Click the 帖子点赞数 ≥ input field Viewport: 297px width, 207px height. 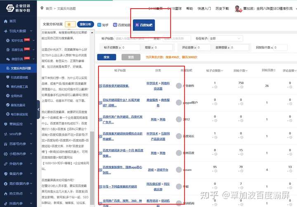131,47
